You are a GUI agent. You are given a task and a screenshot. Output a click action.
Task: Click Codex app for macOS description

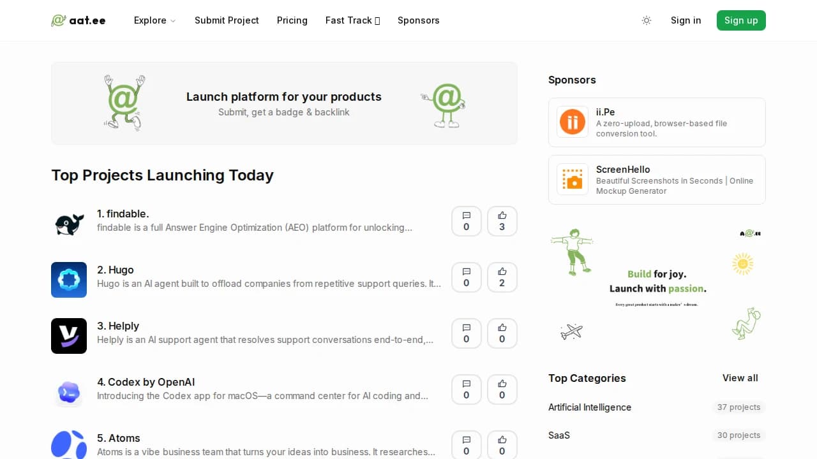[262, 396]
